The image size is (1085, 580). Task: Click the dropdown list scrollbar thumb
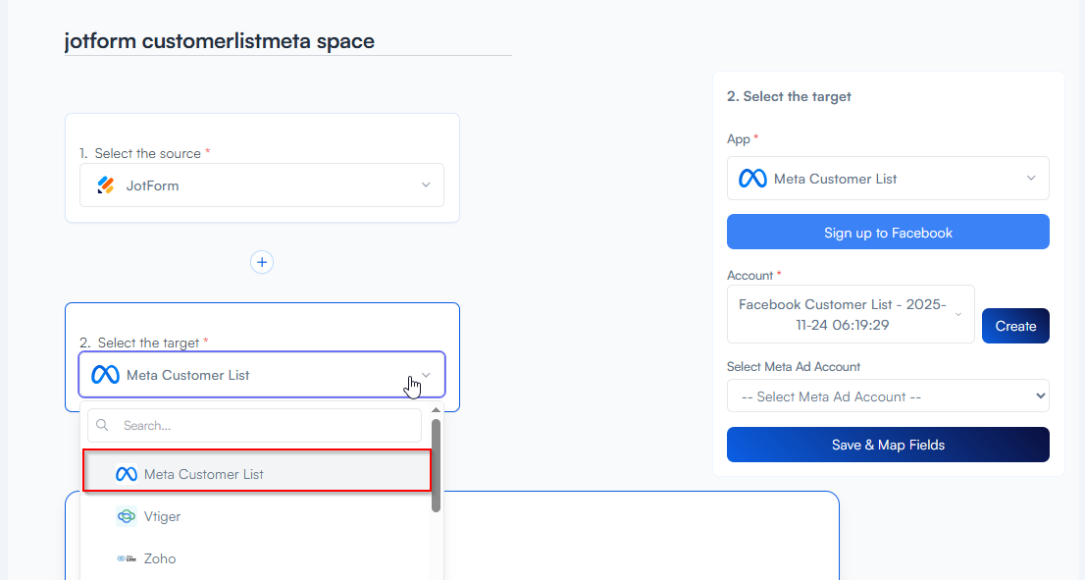point(436,465)
